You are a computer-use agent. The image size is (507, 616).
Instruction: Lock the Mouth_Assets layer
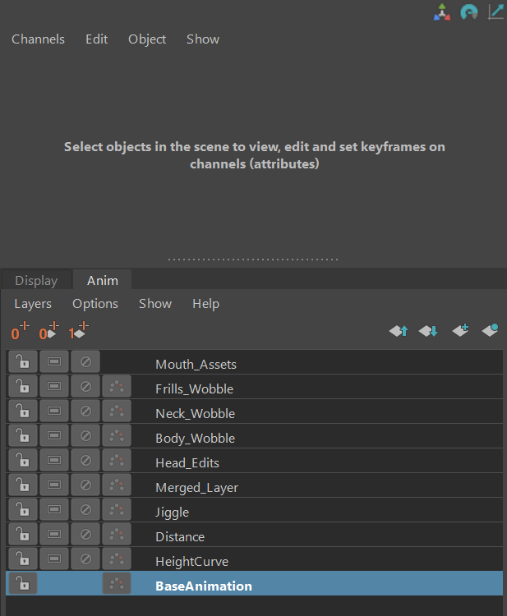pos(23,361)
